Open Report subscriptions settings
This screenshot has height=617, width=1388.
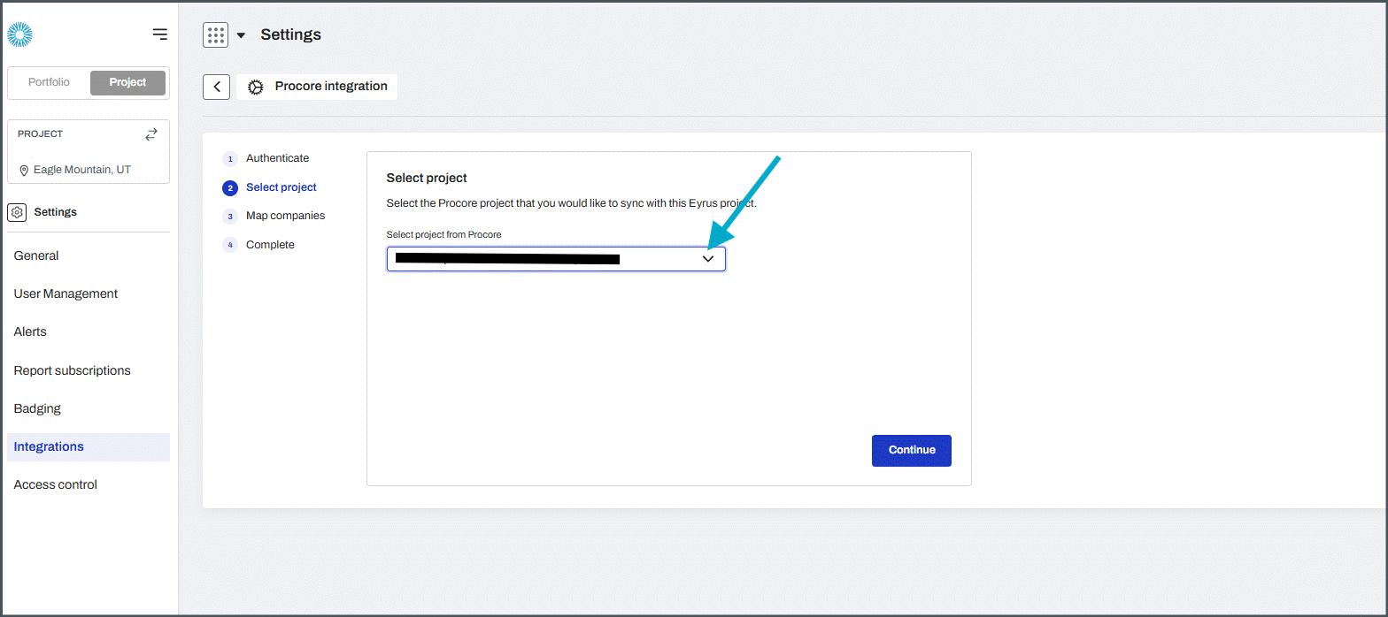89,370
